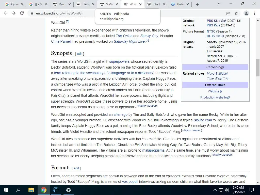The width and height of the screenshot is (260, 195).
Task: Open the tab search chevron
Action: 219,4
